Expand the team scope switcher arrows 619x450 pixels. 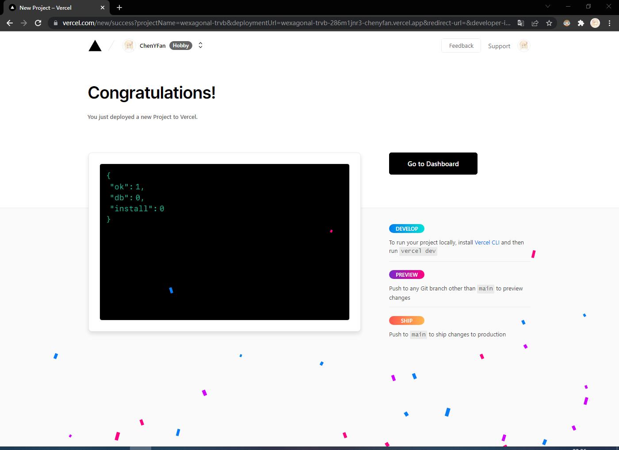click(x=200, y=46)
